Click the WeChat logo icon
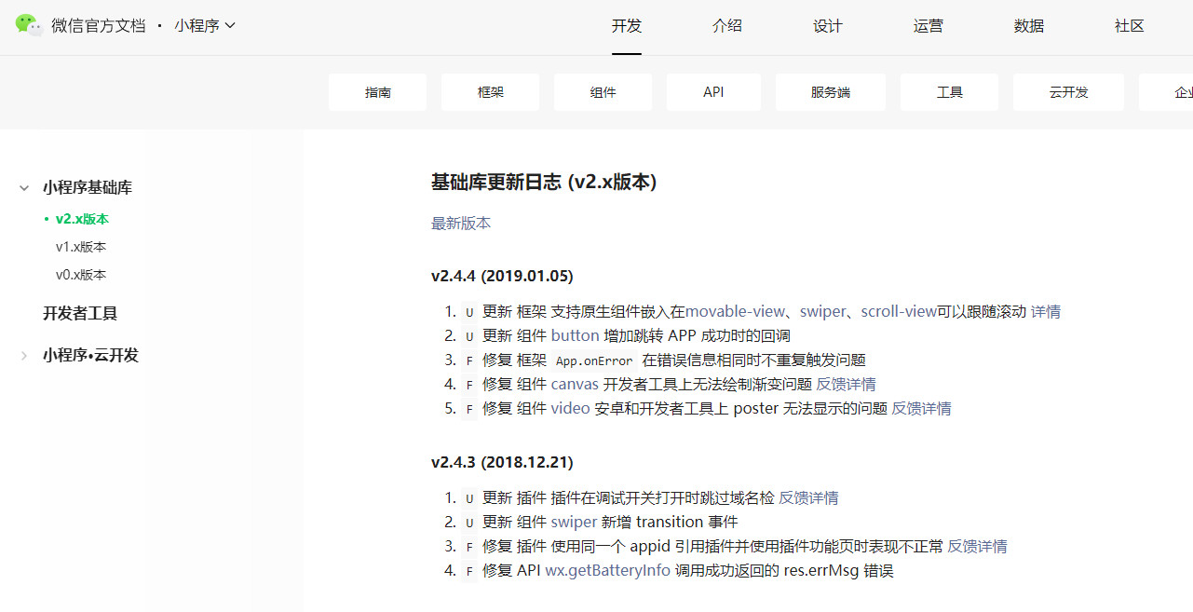The image size is (1193, 612). (x=29, y=25)
